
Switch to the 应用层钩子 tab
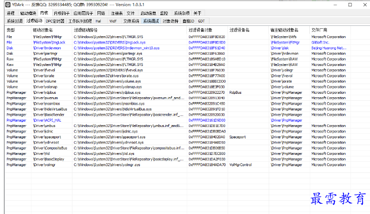(x=83, y=13)
